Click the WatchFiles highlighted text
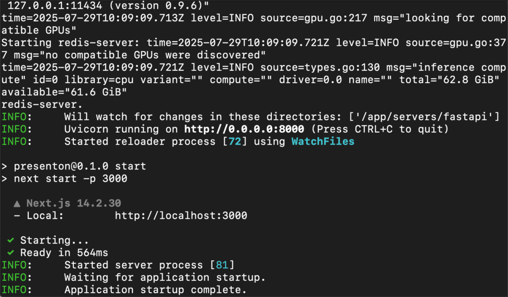 pyautogui.click(x=323, y=141)
